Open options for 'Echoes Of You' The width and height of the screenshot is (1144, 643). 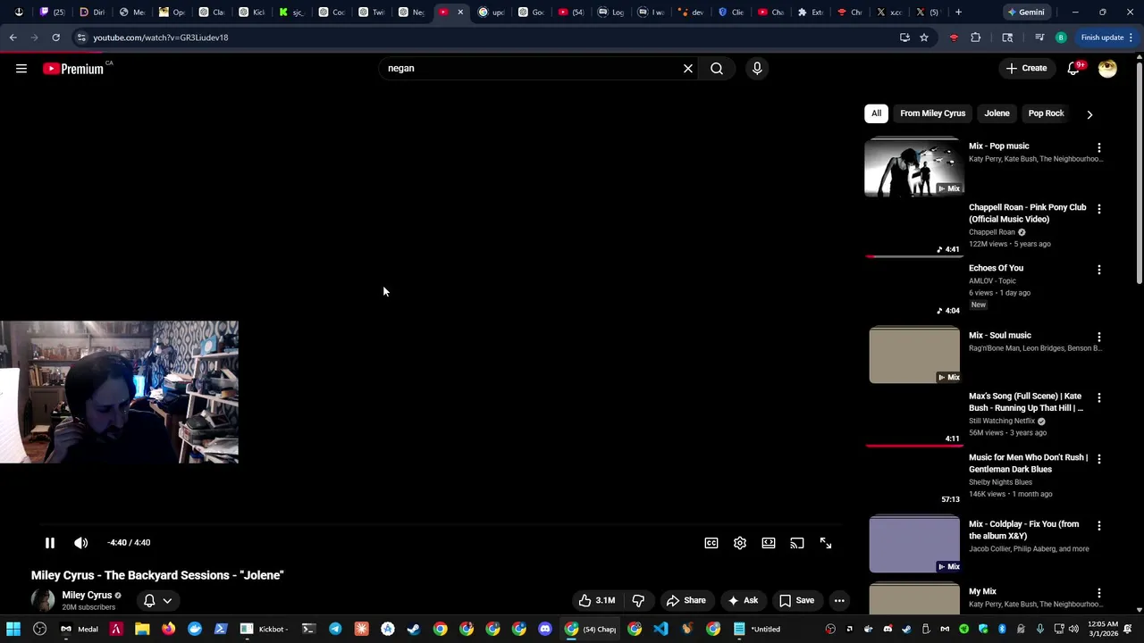click(x=1099, y=269)
